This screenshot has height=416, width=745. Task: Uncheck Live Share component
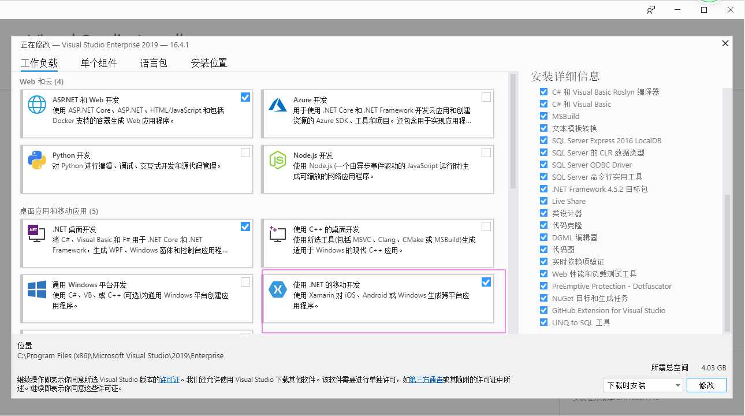543,201
